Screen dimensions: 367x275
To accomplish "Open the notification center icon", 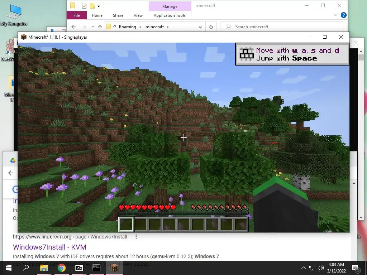I will 356,268.
